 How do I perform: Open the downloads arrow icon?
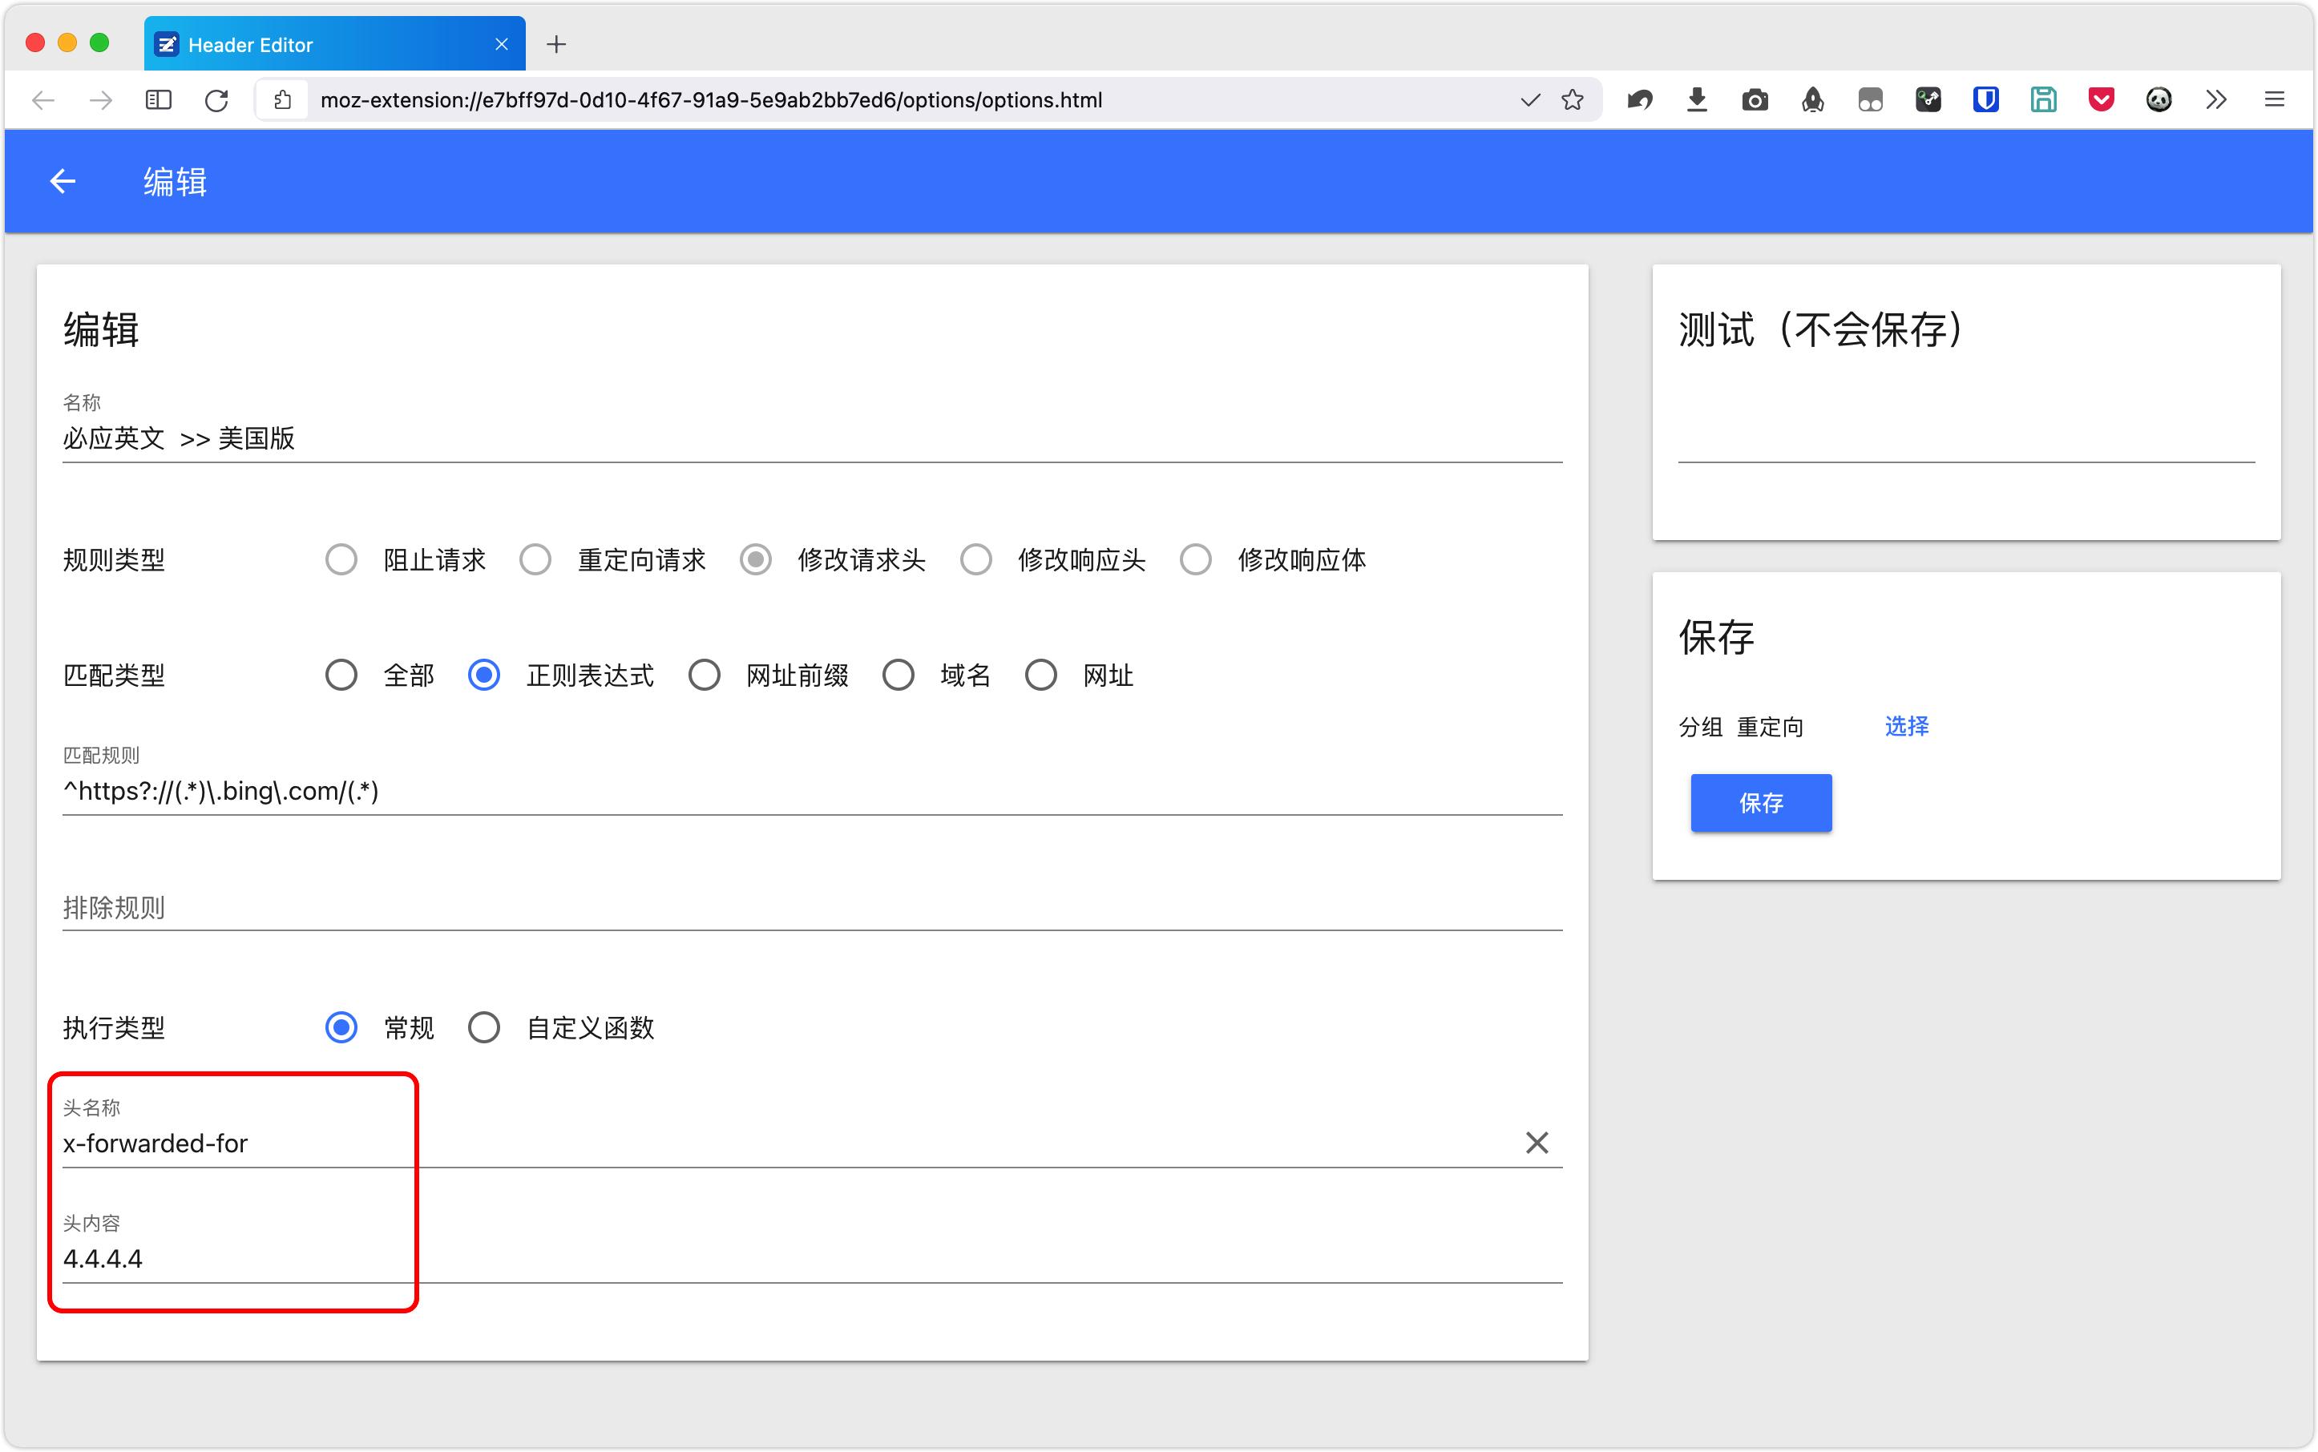click(1698, 100)
